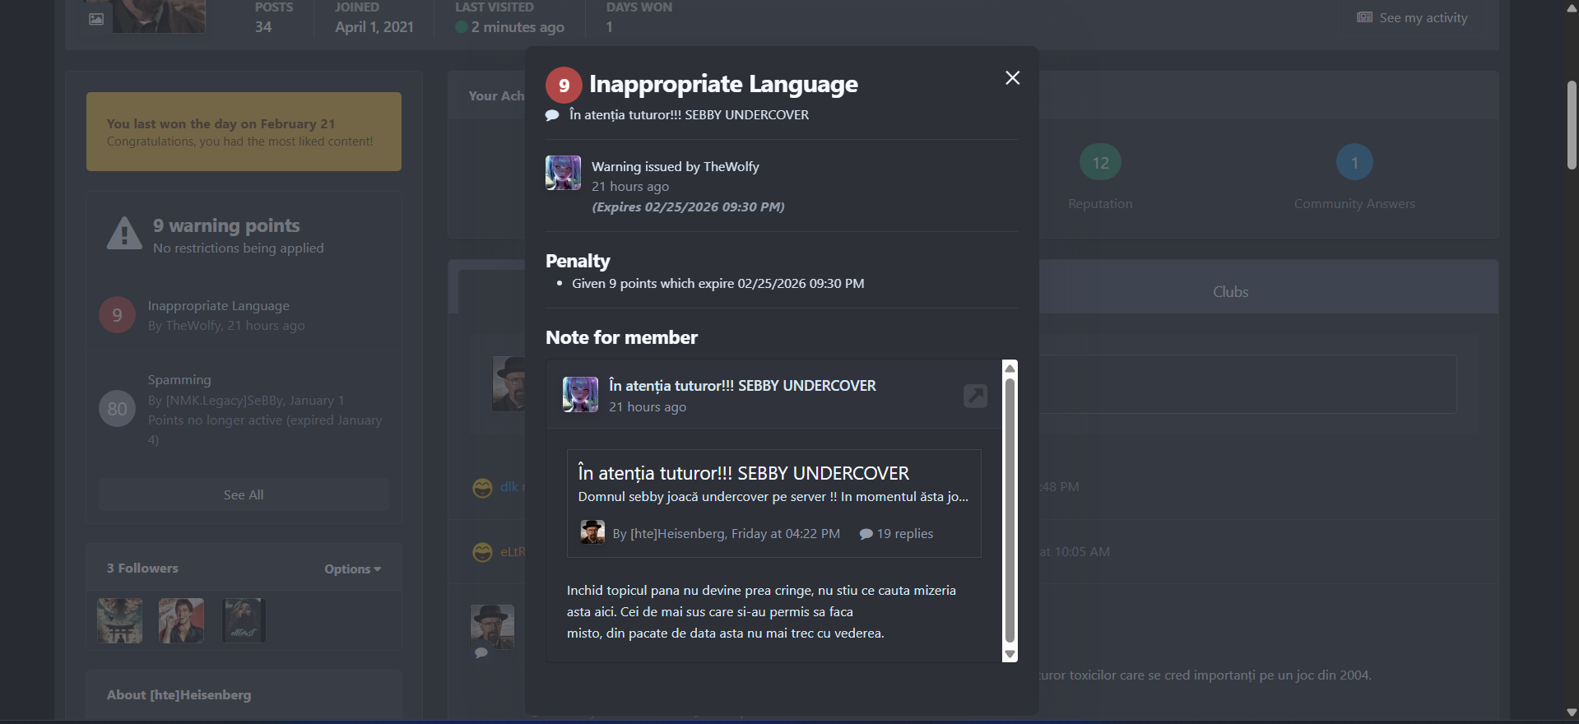
Task: Close the Inappropriate Language warning dialog
Action: pos(1012,78)
